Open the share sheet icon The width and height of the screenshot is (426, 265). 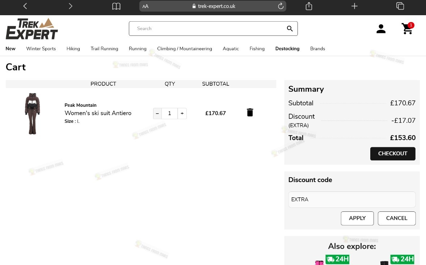[x=309, y=6]
